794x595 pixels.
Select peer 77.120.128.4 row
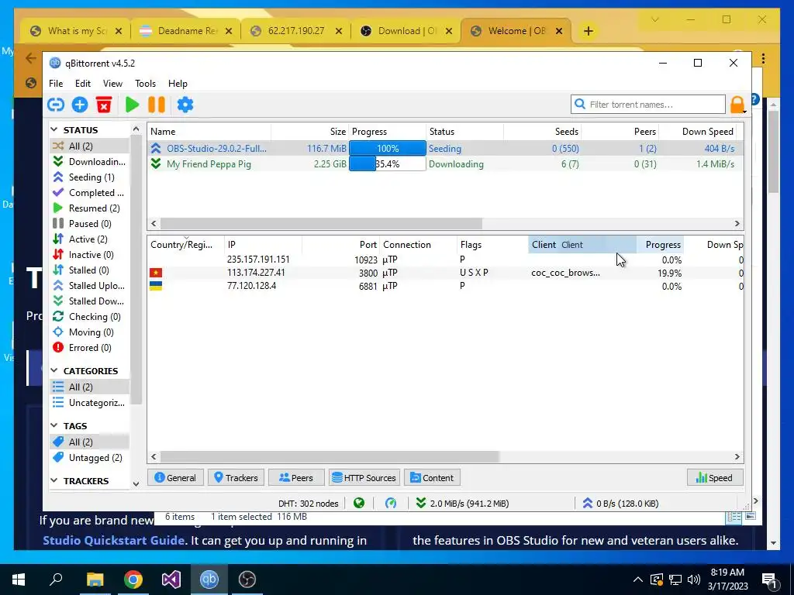coord(445,286)
